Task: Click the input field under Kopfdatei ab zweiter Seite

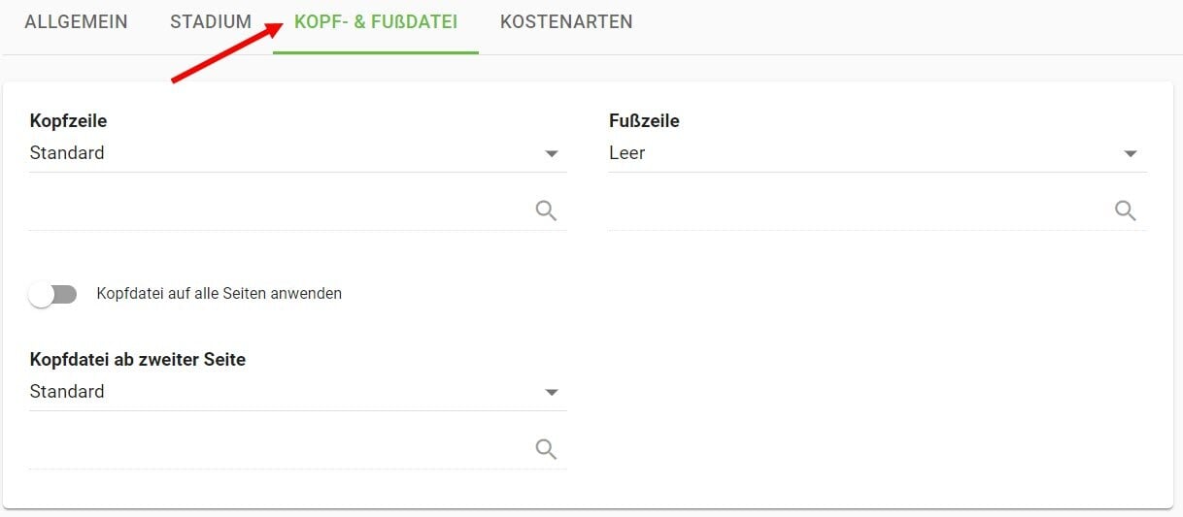Action: [277, 448]
